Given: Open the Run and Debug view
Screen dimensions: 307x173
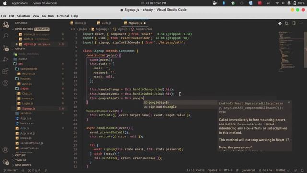Looking at the screenshot, I should click(5, 60).
